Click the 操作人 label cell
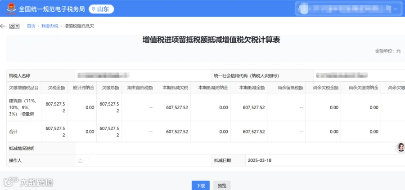The image size is (405, 190). point(41,160)
